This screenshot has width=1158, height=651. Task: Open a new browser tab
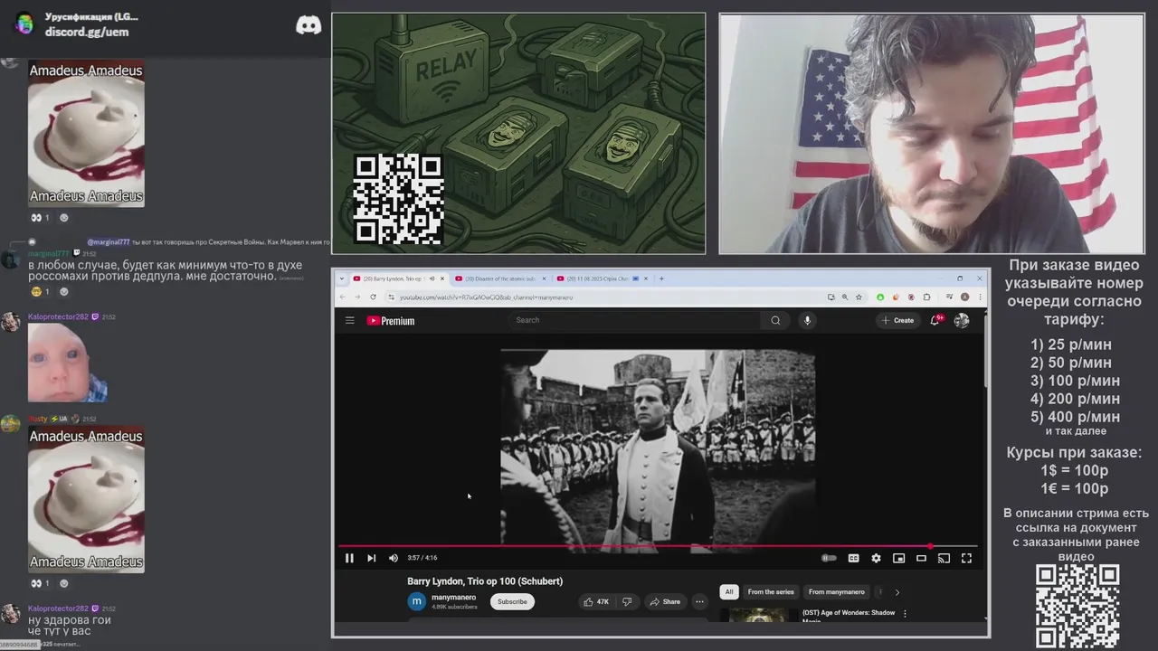pyautogui.click(x=661, y=278)
